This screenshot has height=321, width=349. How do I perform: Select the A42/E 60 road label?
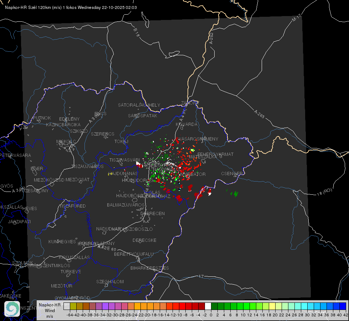pyautogui.click(x=108, y=248)
